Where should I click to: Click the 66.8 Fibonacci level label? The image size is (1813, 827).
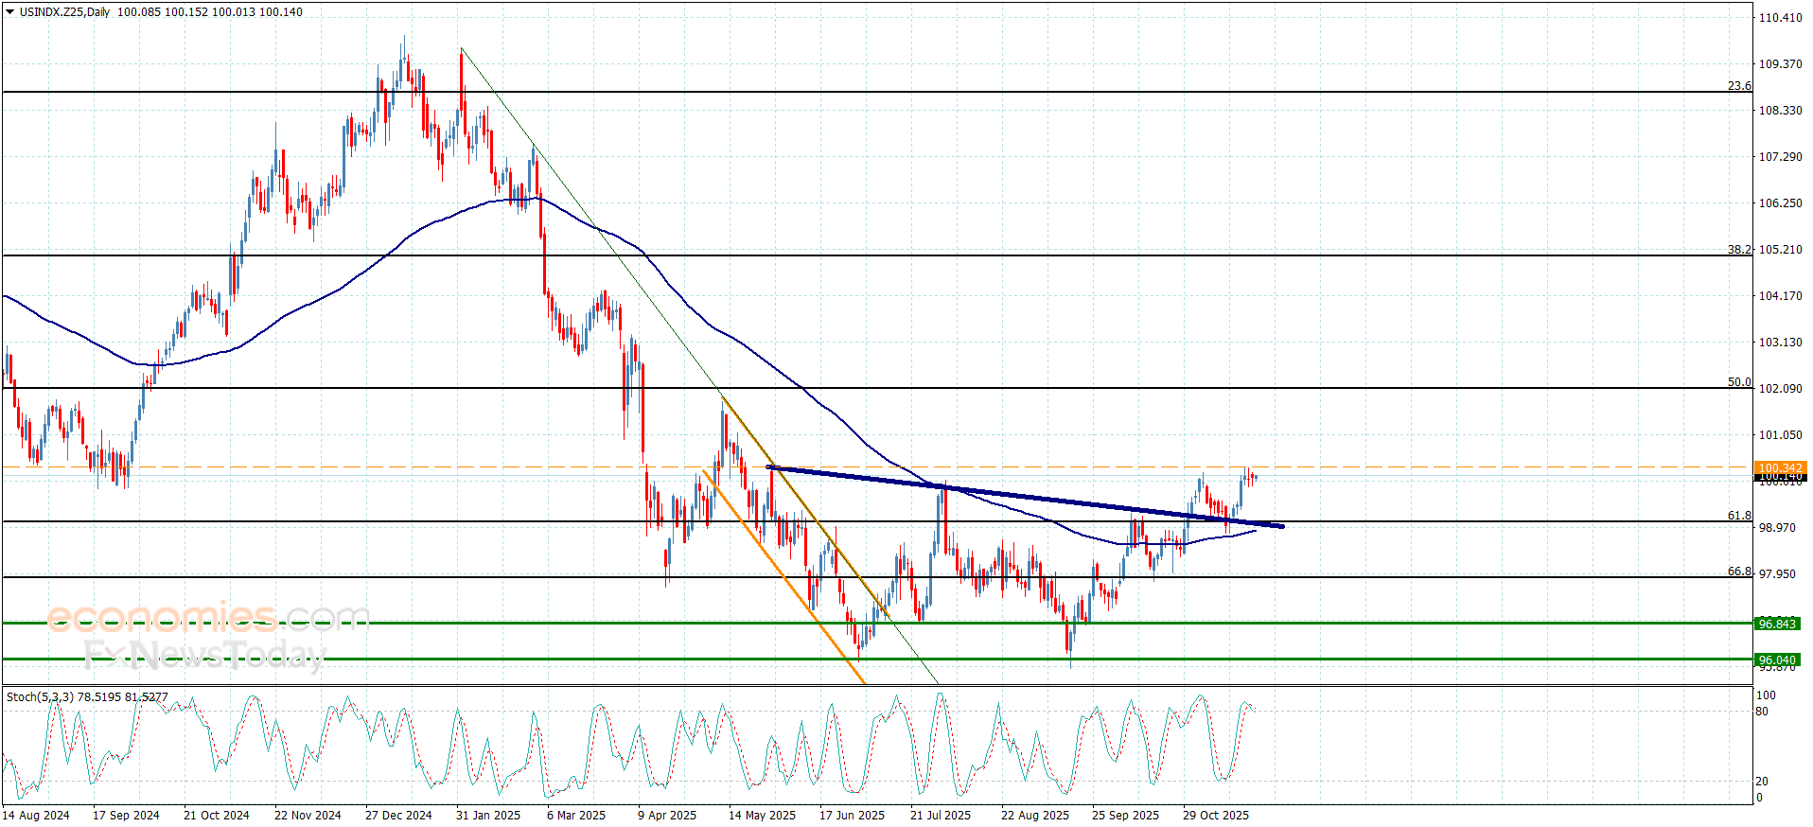1739,572
